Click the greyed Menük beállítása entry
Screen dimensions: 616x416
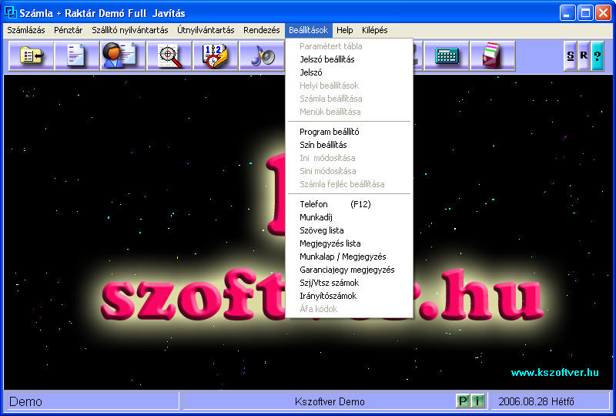tap(350, 112)
